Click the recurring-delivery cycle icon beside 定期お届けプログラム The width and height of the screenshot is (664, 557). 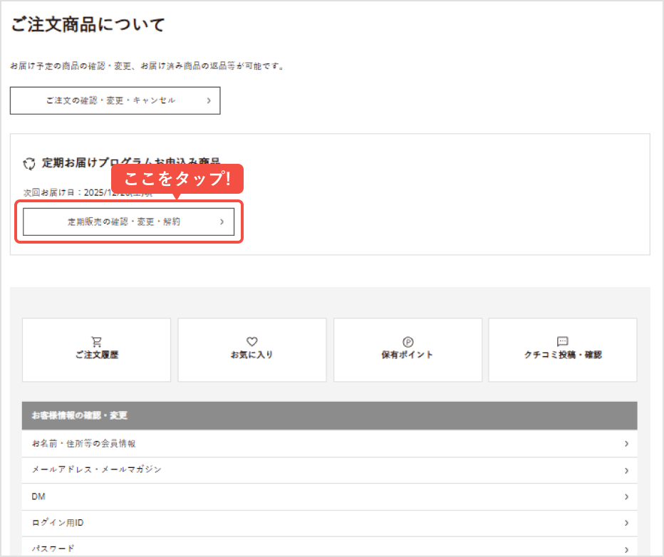coord(28,162)
